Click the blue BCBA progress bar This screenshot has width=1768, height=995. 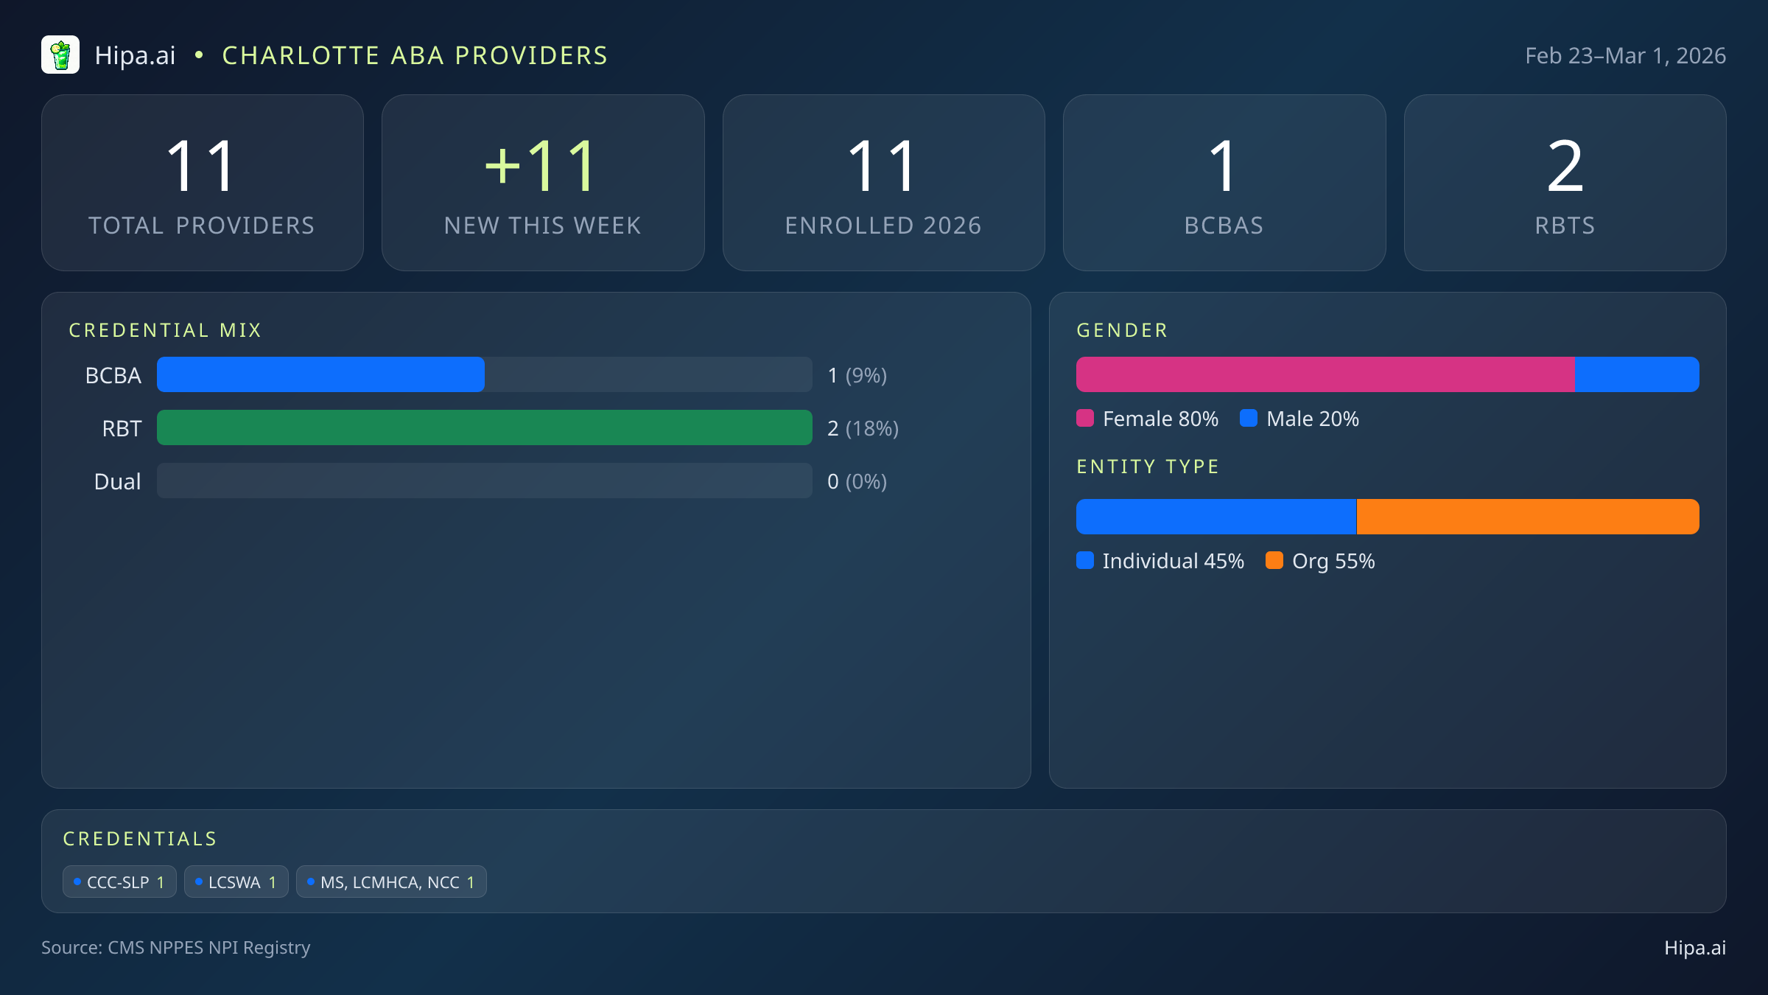point(320,374)
